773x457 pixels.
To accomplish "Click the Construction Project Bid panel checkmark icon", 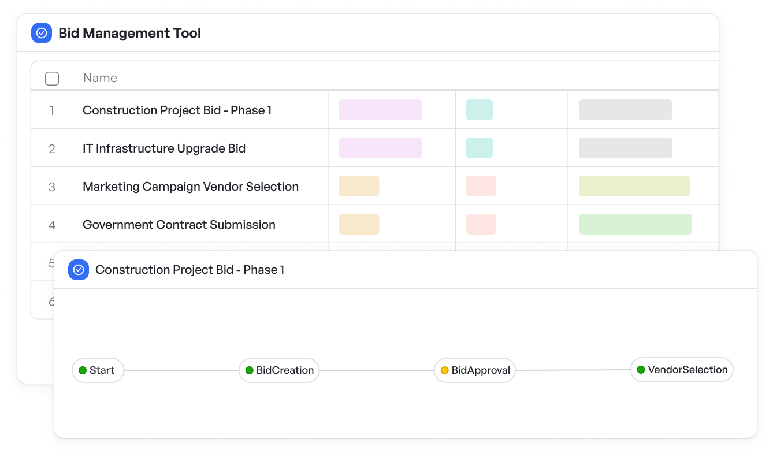I will tap(79, 270).
